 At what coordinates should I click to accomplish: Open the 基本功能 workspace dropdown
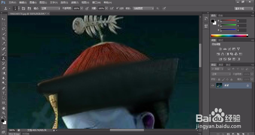point(244,9)
